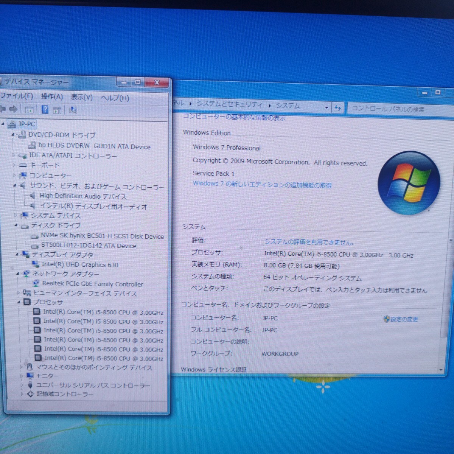This screenshot has height=454, width=454.
Task: Click the IDE ATA/ATAPI コントローラー icon
Action: (23, 155)
